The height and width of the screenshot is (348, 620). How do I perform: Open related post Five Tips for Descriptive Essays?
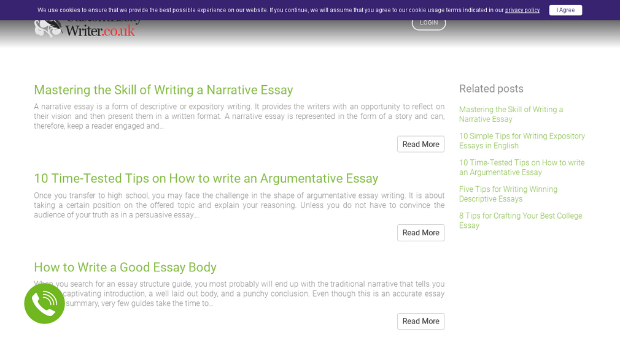click(x=508, y=194)
